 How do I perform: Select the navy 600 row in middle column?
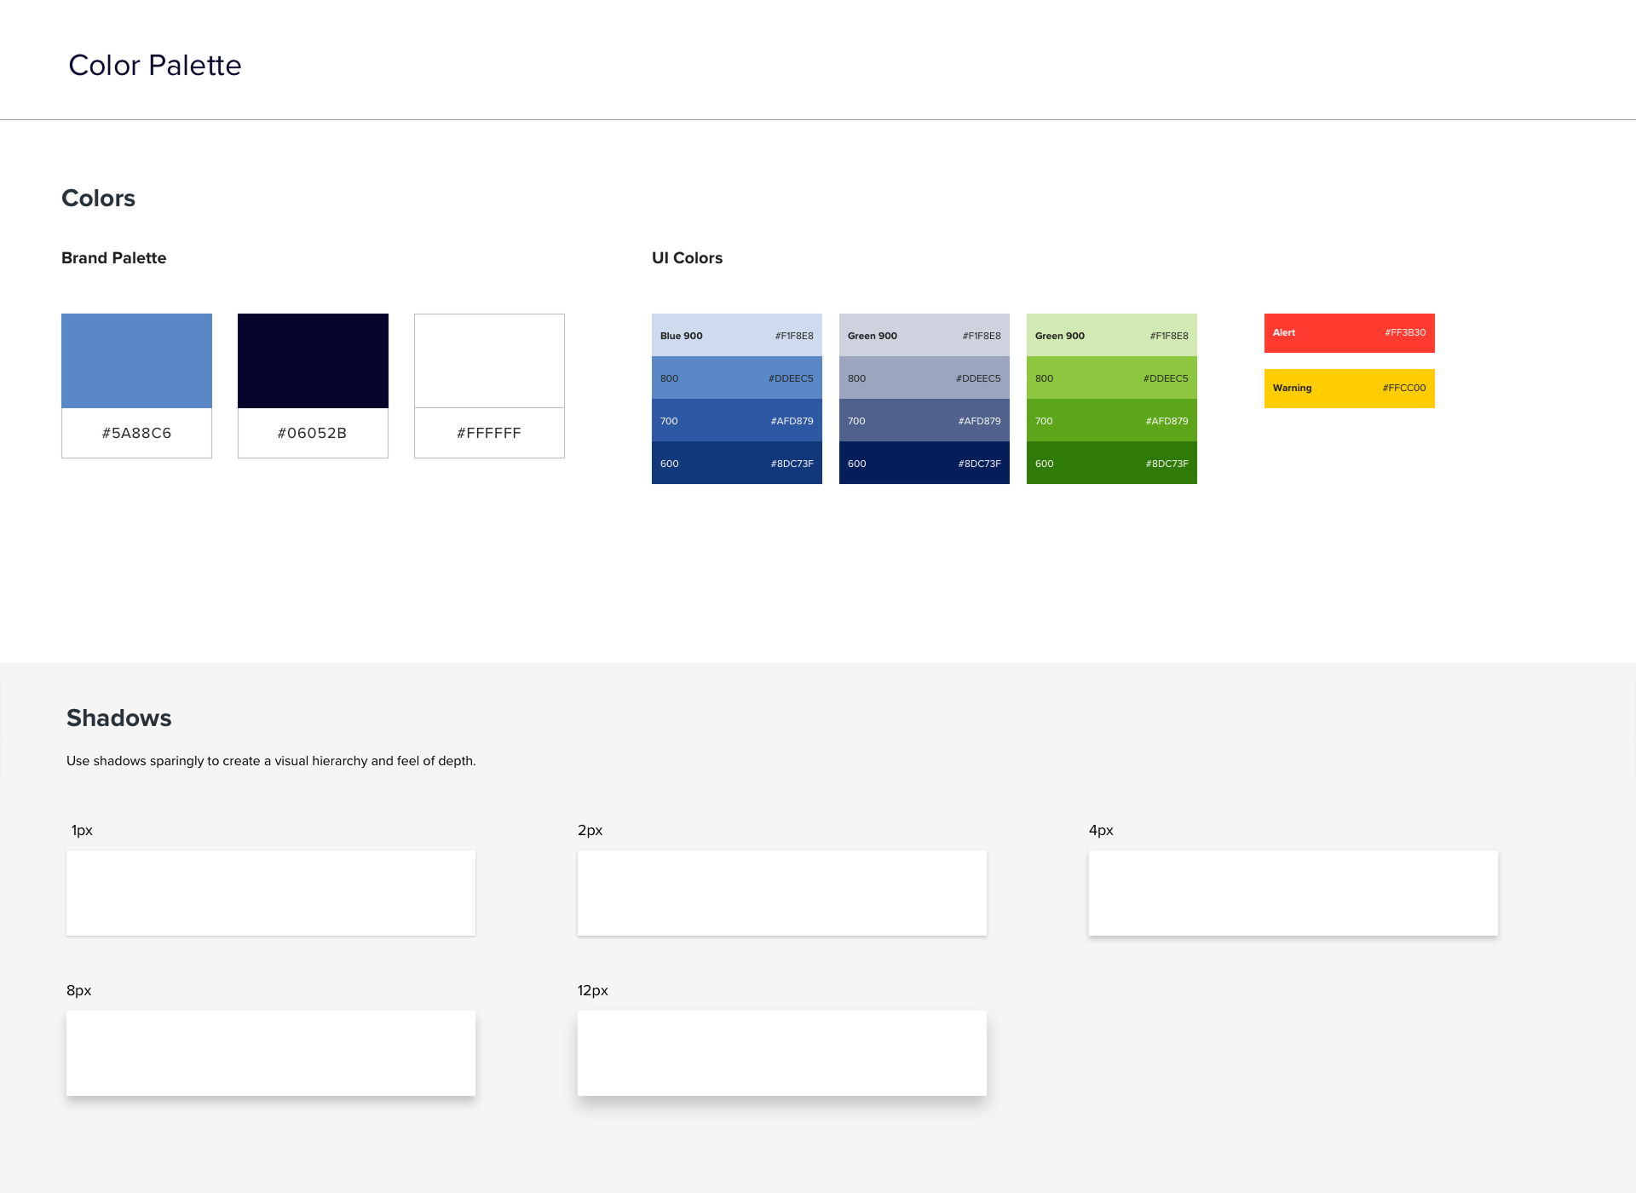[924, 464]
